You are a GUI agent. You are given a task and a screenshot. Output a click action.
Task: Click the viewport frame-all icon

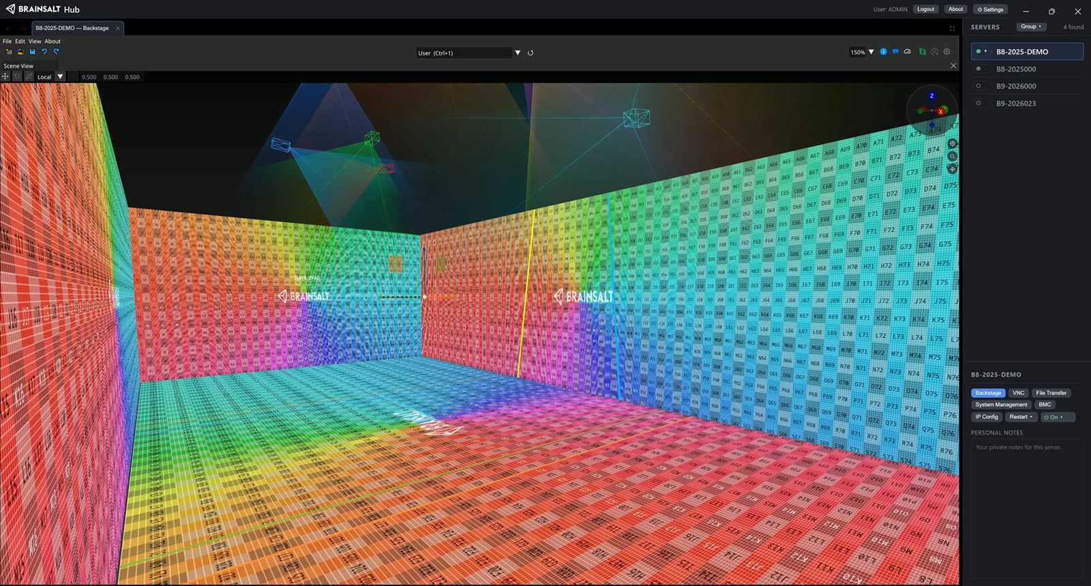[x=952, y=144]
